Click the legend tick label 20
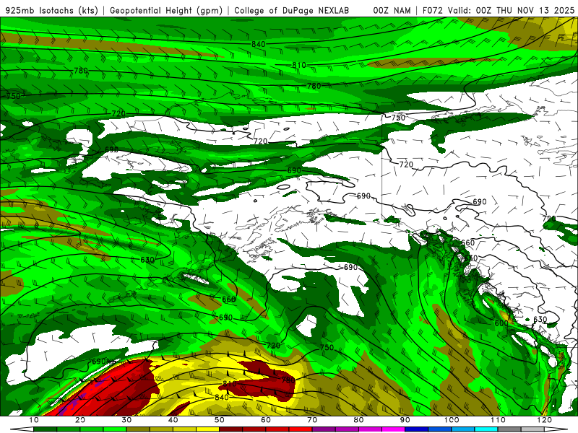Image resolution: width=578 pixels, height=433 pixels. [x=80, y=420]
